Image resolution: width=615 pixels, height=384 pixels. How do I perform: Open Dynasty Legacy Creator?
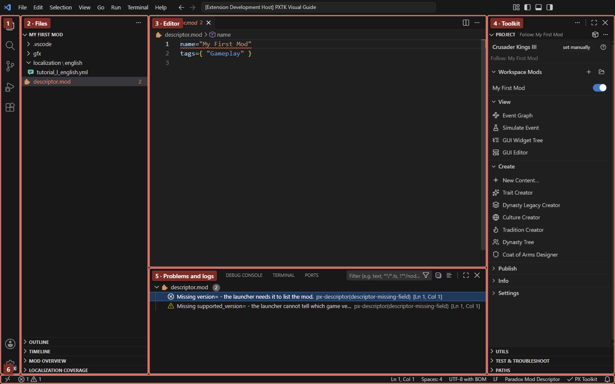531,205
